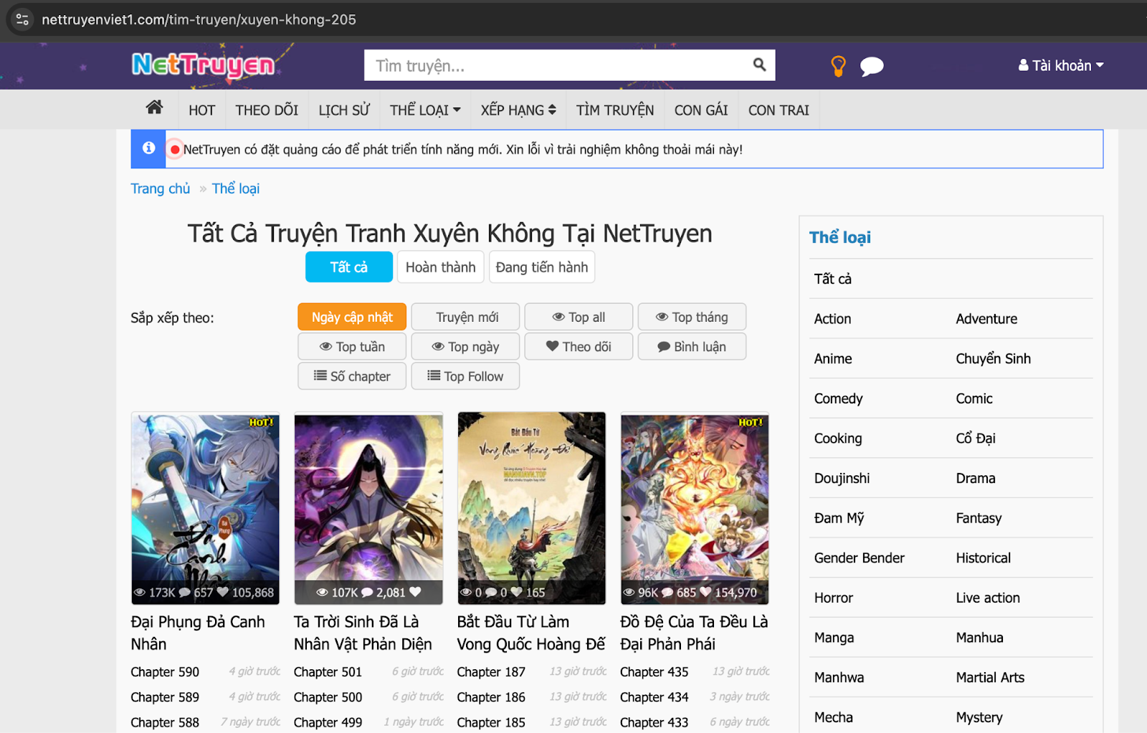Open the Tài khoản account dropdown
The image size is (1147, 733).
[1060, 66]
